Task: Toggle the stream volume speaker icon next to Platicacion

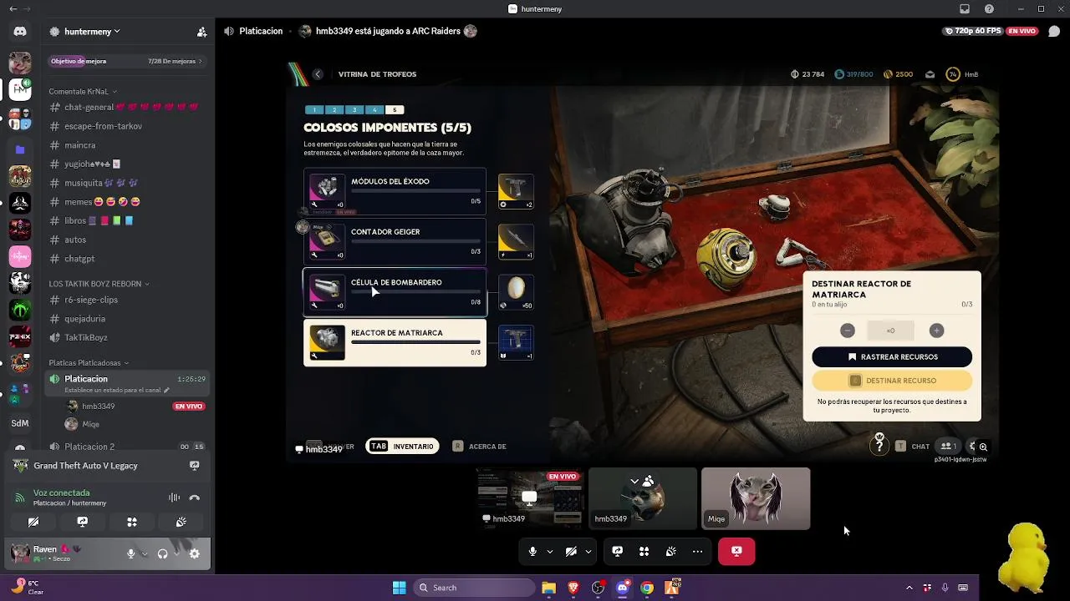Action: coord(229,31)
